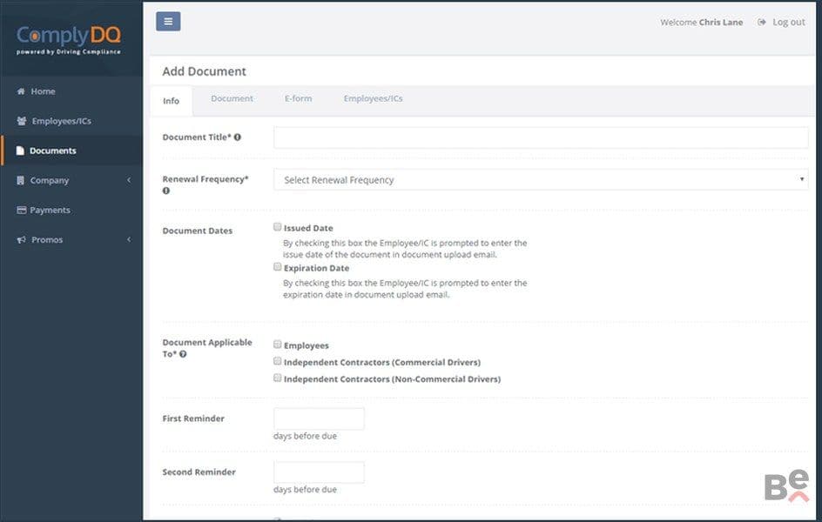Switch to the Document tab
The height and width of the screenshot is (522, 822).
coord(232,98)
